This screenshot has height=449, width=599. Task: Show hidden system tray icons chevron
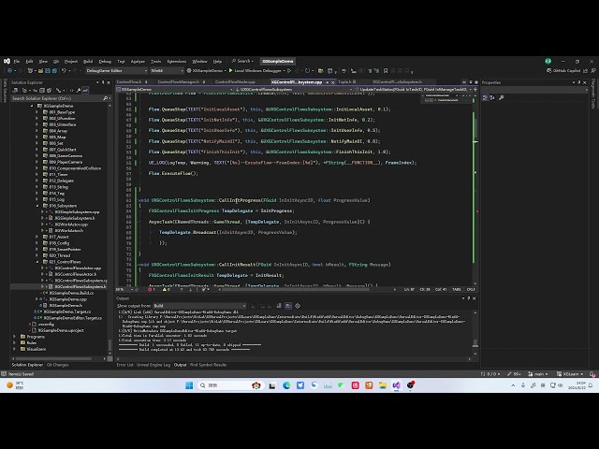pos(513,385)
